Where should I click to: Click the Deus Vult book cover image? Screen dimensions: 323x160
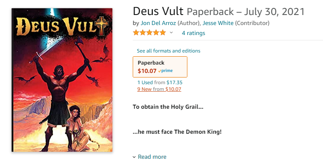62,80
